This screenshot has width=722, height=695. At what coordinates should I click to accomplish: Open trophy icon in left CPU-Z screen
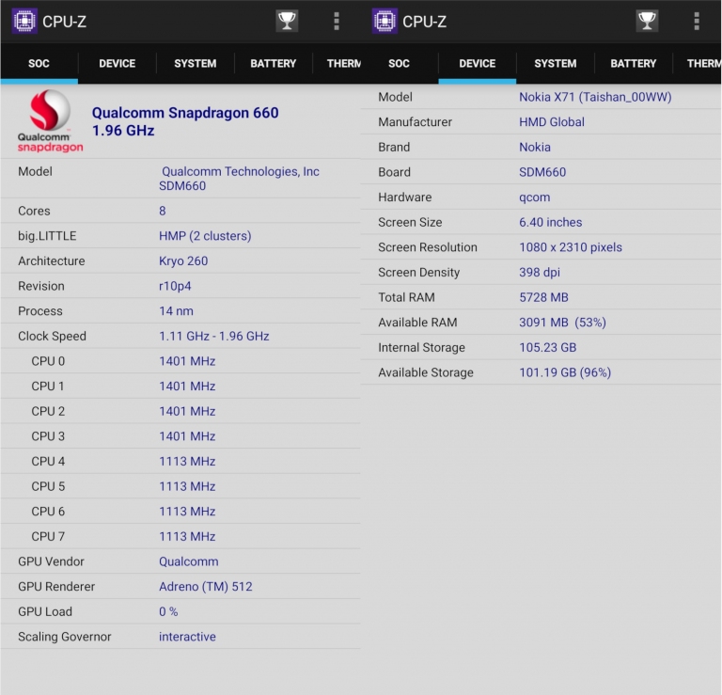point(287,22)
